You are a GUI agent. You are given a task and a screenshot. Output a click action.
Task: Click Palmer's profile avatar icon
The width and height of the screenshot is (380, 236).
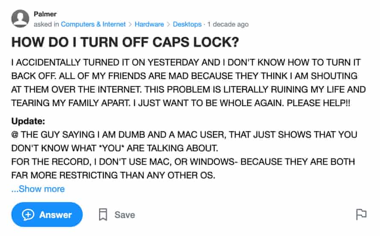point(20,19)
